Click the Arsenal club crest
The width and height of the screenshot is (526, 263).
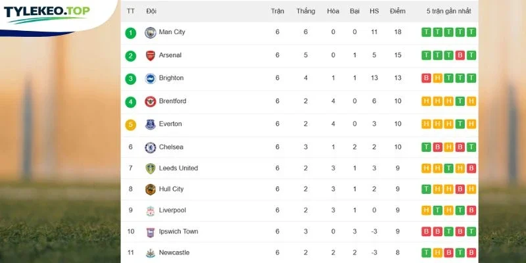(x=151, y=55)
